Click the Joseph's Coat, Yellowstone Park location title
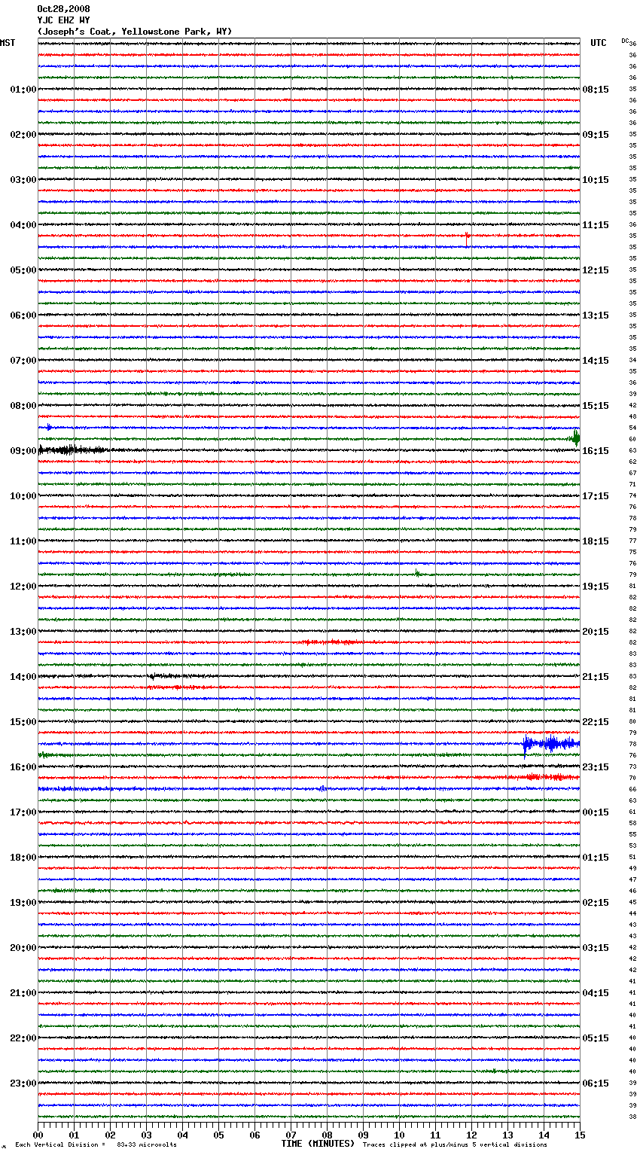This screenshot has height=1155, width=640. (x=135, y=32)
